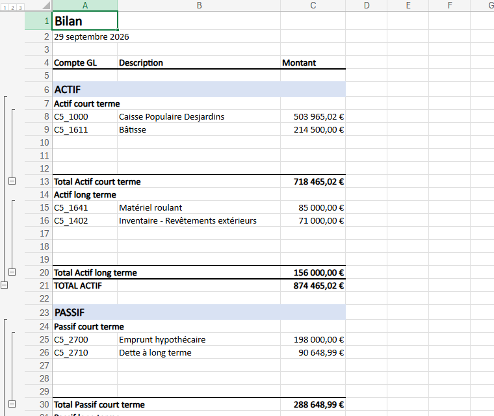Select the ACTIF section heading
Image resolution: width=494 pixels, height=416 pixels.
[x=84, y=90]
